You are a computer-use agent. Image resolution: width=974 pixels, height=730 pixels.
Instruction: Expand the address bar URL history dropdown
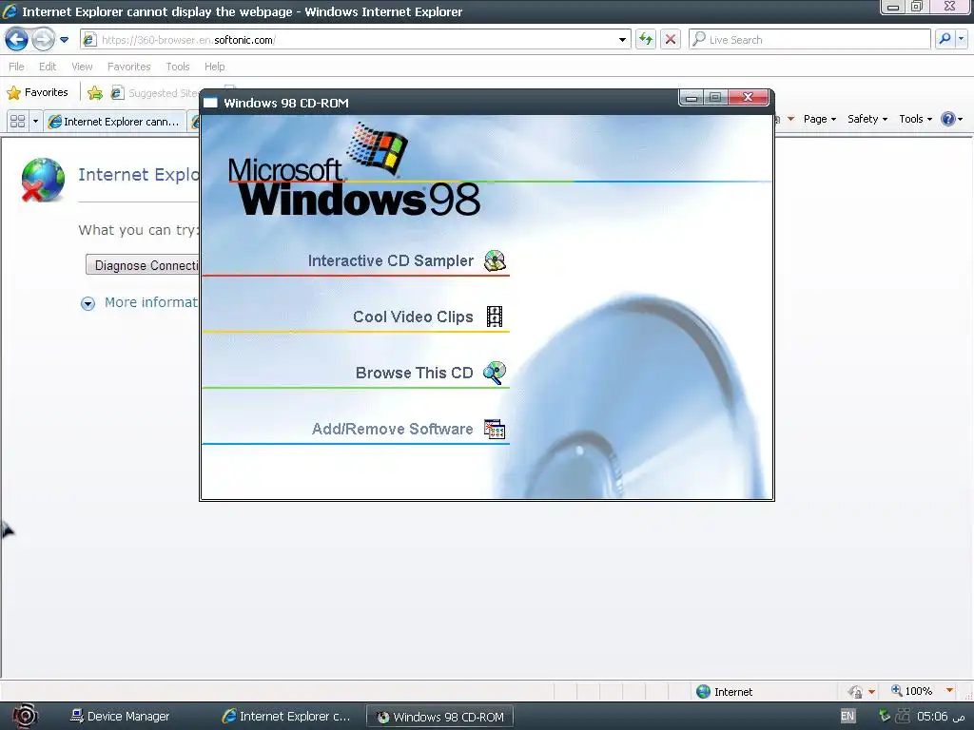coord(622,40)
